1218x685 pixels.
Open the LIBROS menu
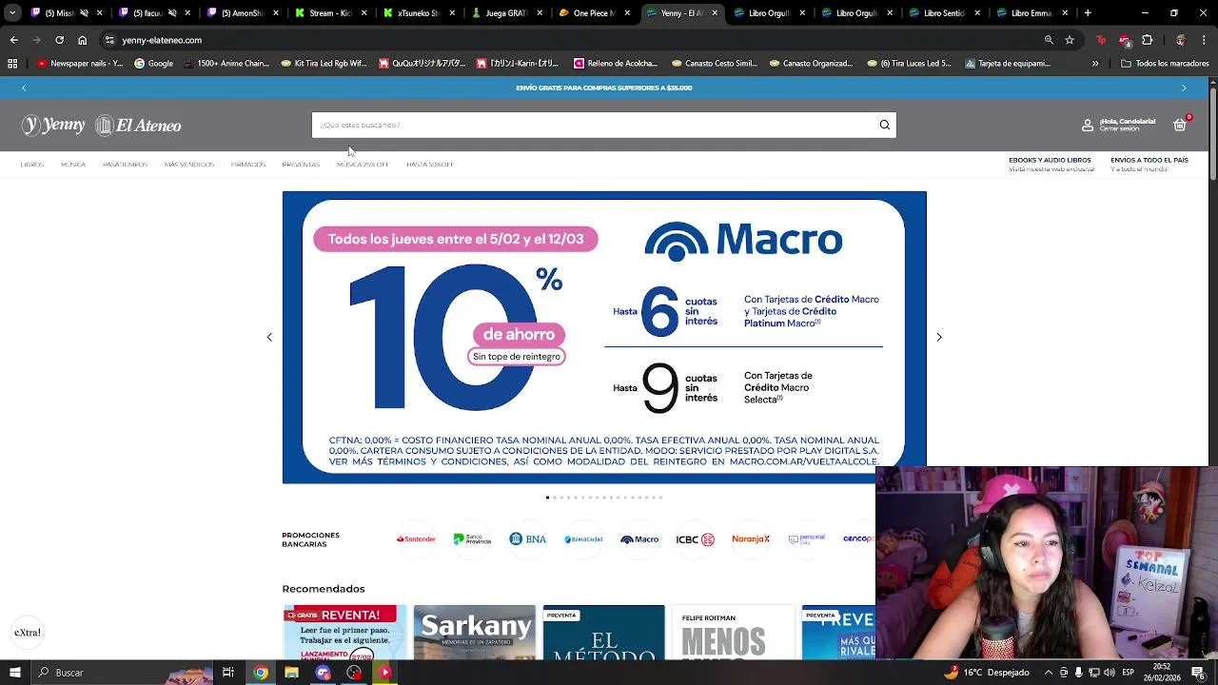pos(32,165)
